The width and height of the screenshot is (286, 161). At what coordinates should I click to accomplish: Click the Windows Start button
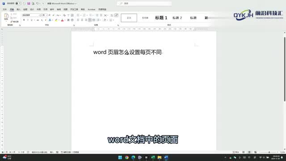tap(120, 157)
